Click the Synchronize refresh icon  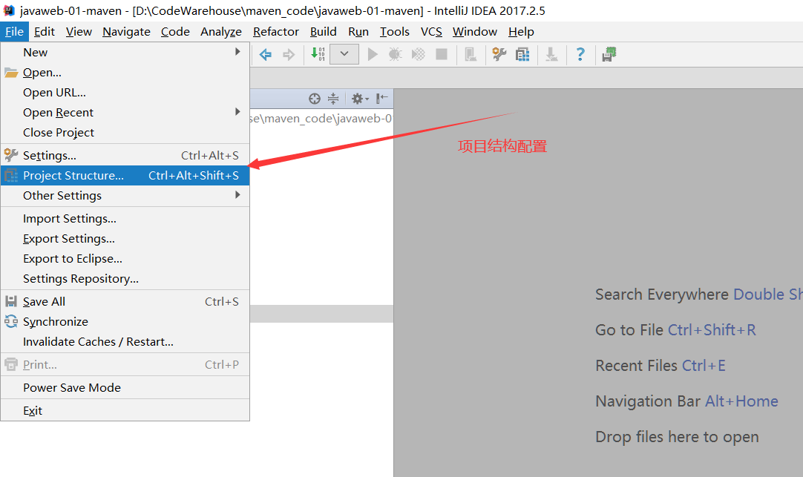click(11, 321)
